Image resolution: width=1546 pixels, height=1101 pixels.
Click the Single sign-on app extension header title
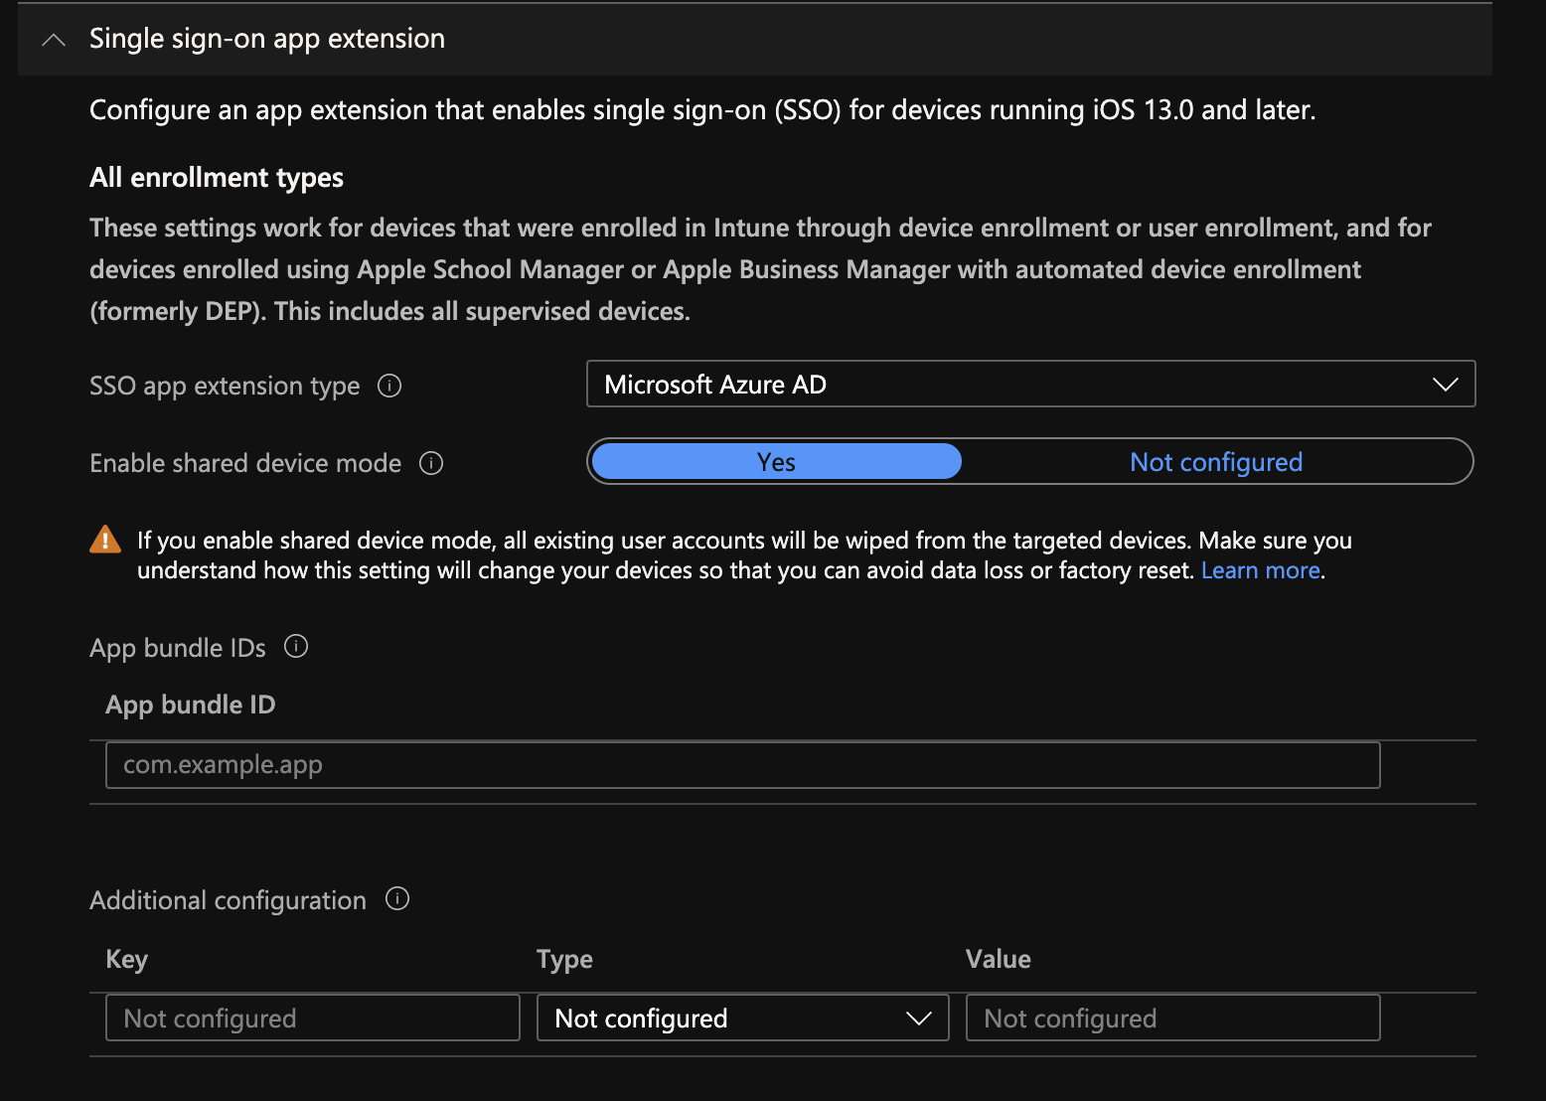[x=267, y=39]
